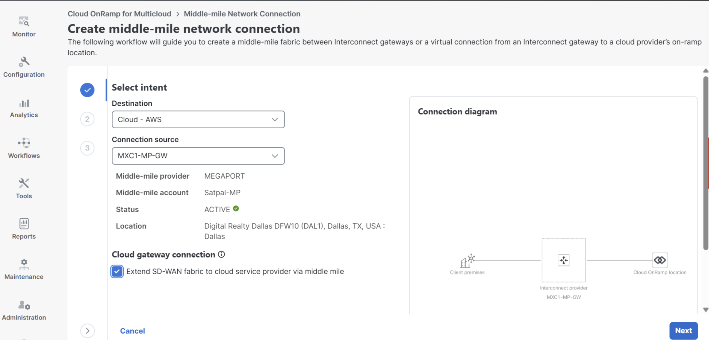
Task: Open the Tools sidebar icon
Action: [24, 183]
